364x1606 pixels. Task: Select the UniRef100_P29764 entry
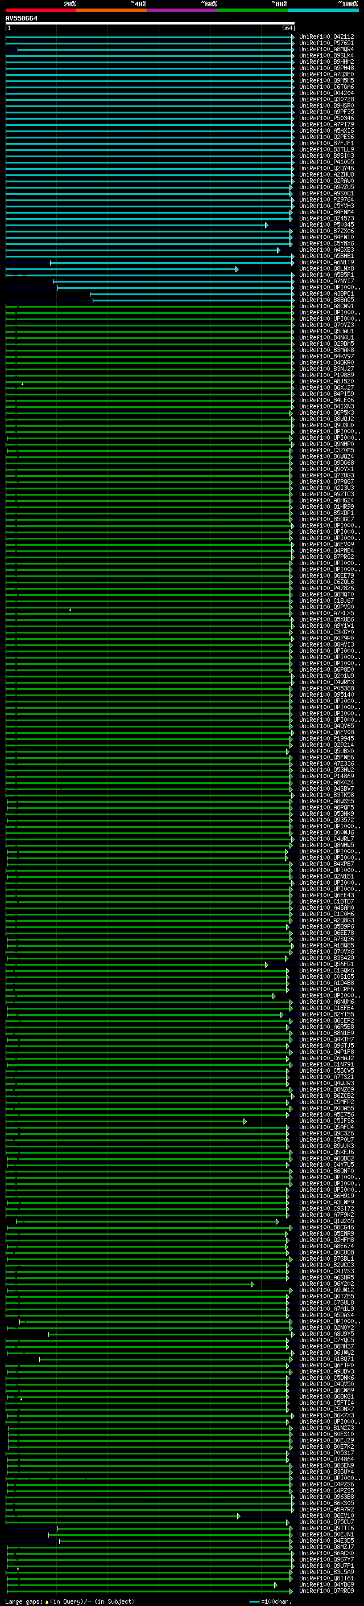point(326,199)
